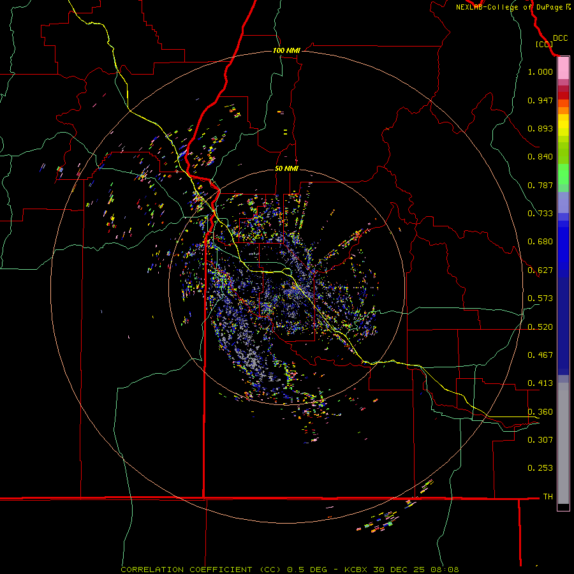Click the TH threshold label

[548, 497]
